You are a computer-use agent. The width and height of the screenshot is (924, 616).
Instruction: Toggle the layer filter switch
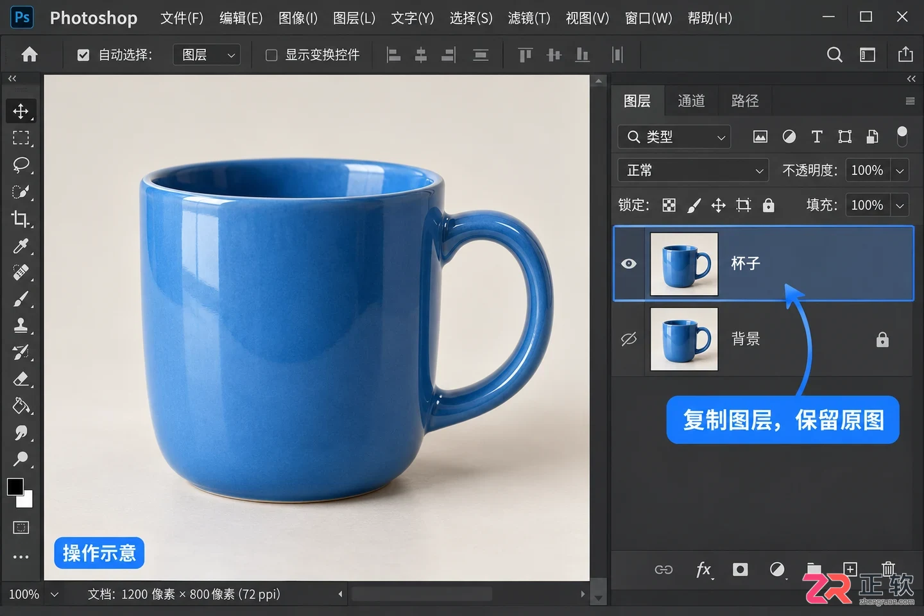coord(902,136)
